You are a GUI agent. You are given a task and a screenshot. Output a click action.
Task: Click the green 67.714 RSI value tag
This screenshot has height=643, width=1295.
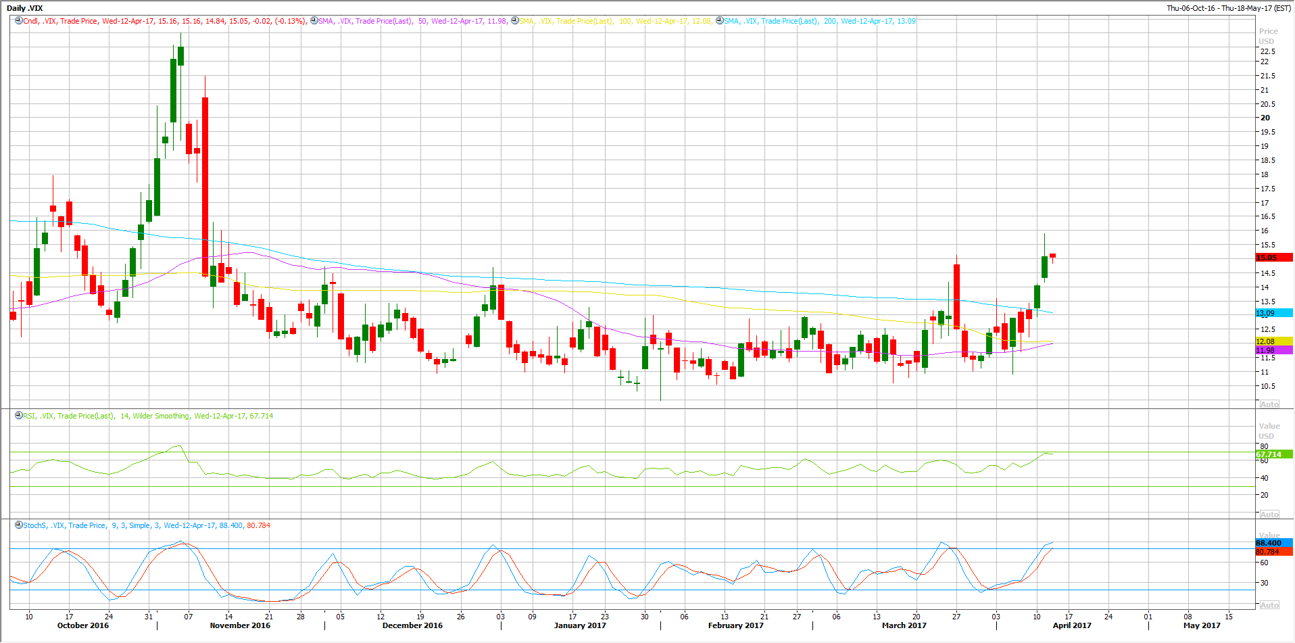point(1273,454)
